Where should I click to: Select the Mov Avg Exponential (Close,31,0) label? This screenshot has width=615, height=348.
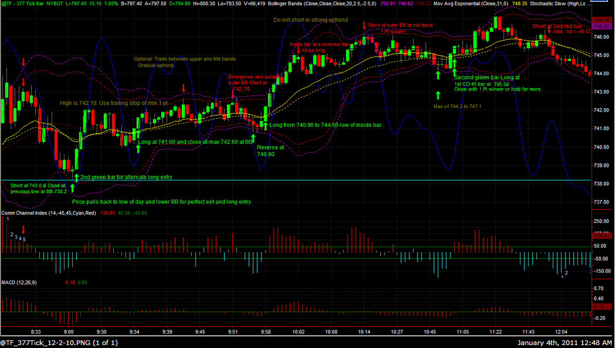click(471, 4)
